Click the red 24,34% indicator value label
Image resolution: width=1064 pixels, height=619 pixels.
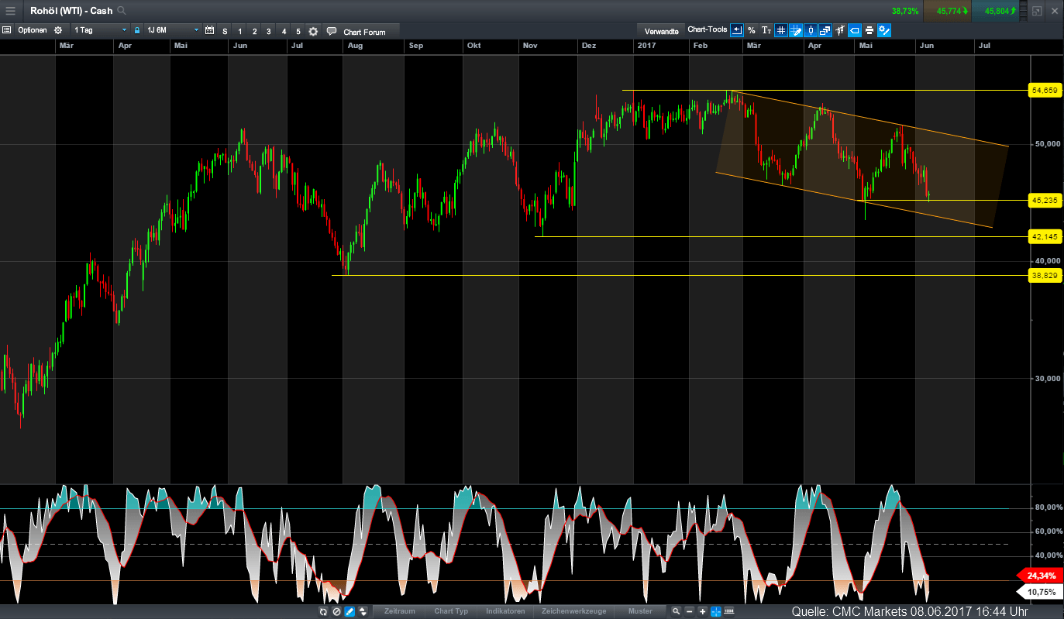pos(1041,576)
